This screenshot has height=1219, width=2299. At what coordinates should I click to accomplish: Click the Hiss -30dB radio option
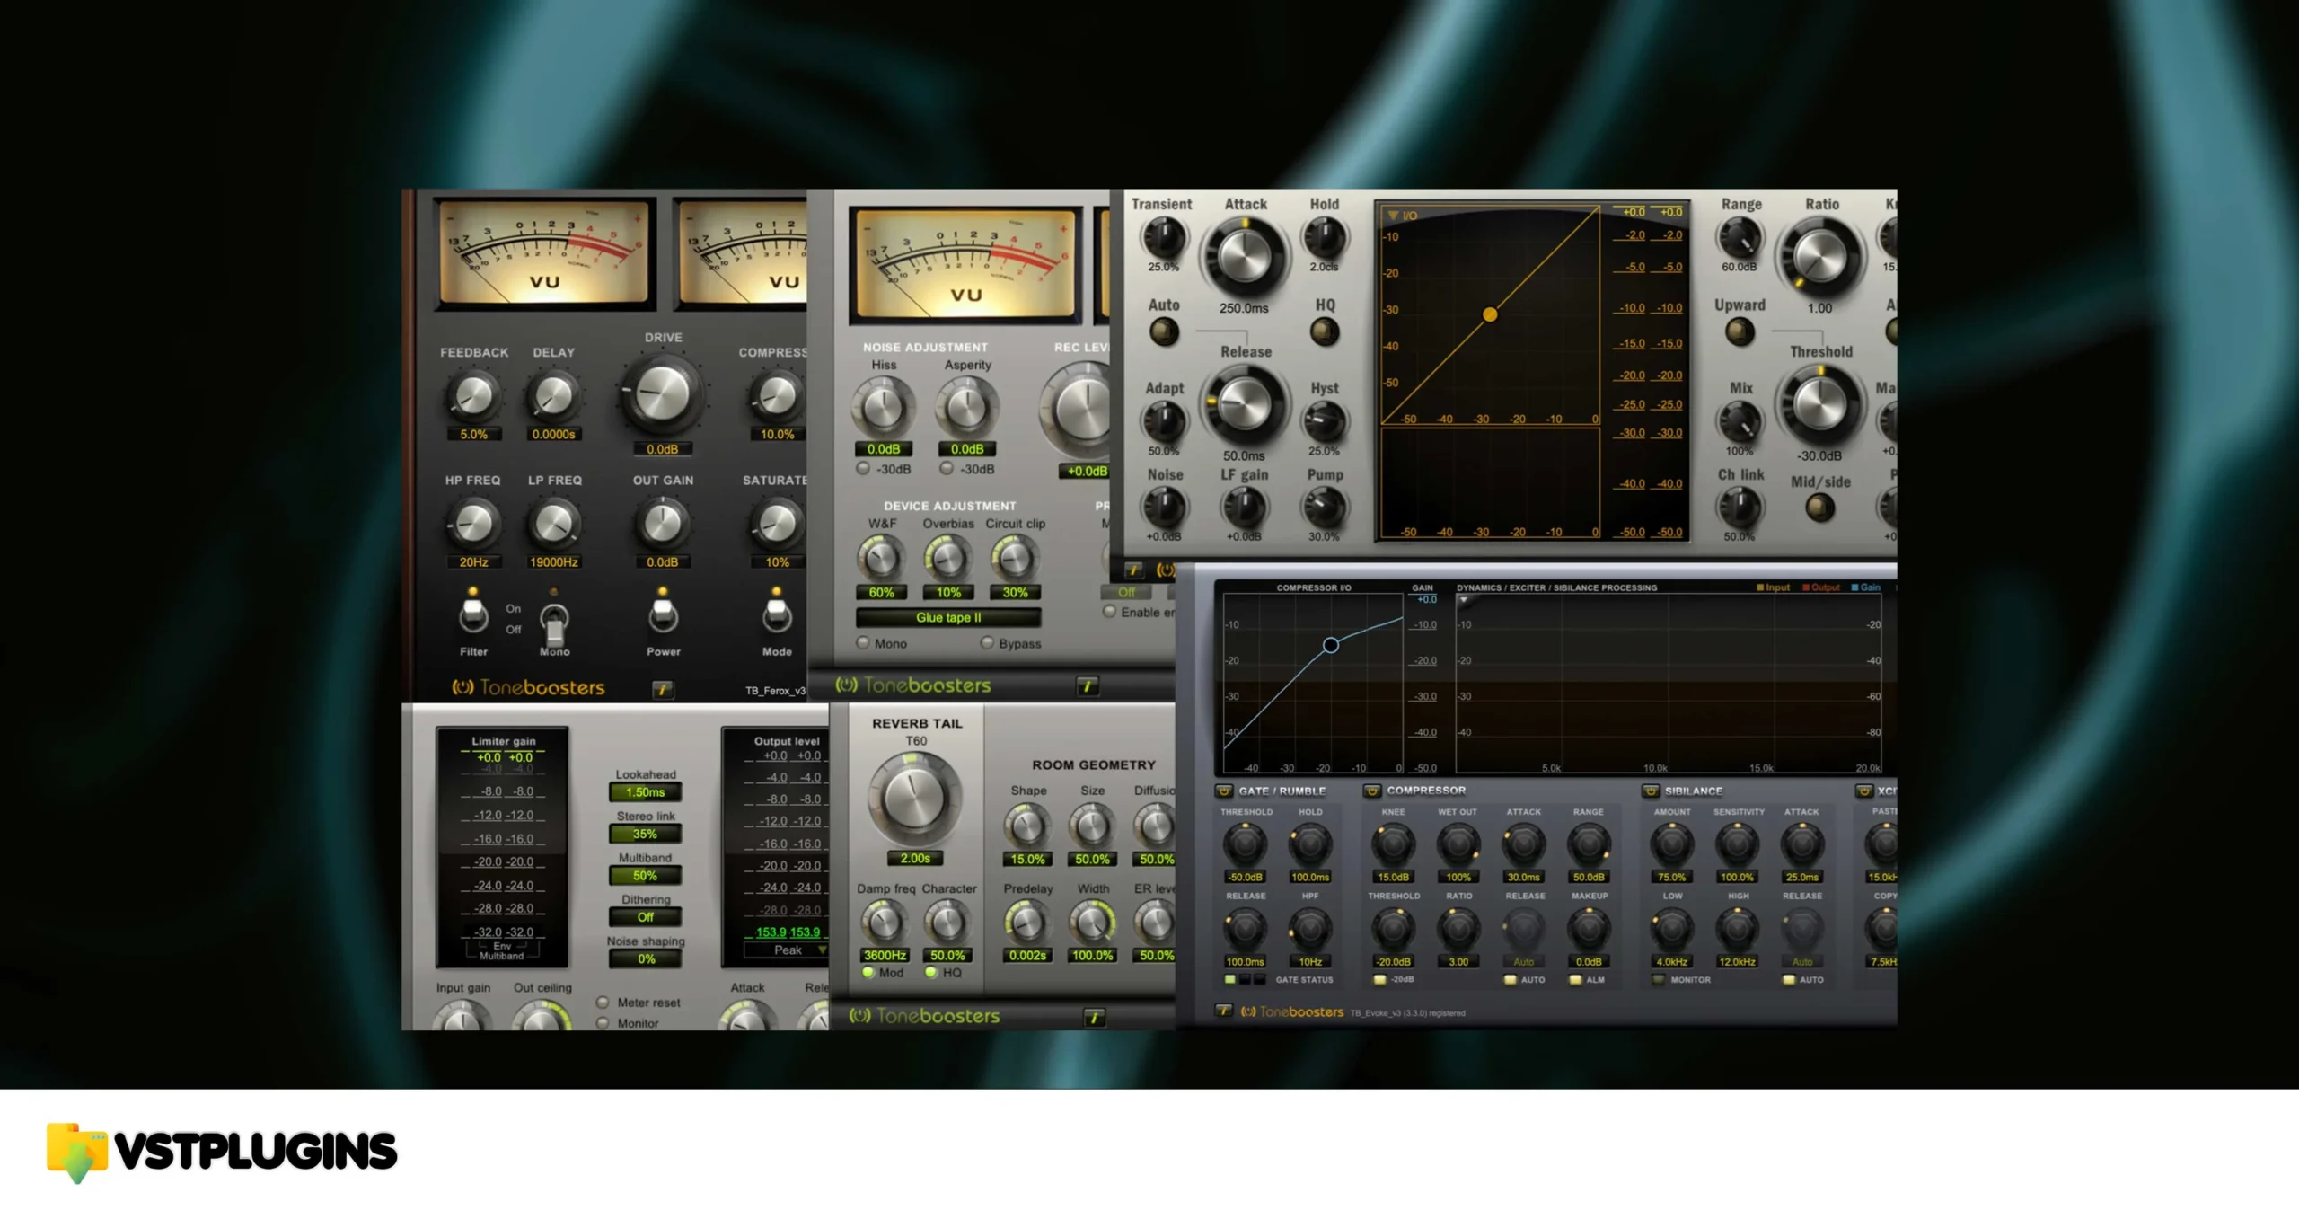(x=863, y=469)
